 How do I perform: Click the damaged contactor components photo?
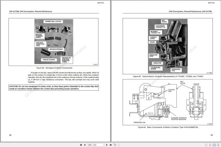54,42
